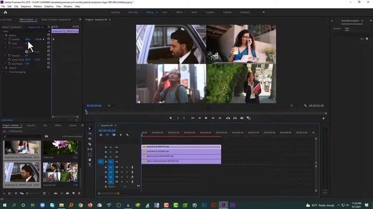Click Step Forward 1 Frame button

click(x=213, y=118)
